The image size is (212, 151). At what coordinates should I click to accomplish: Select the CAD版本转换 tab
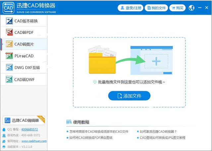click(x=24, y=21)
